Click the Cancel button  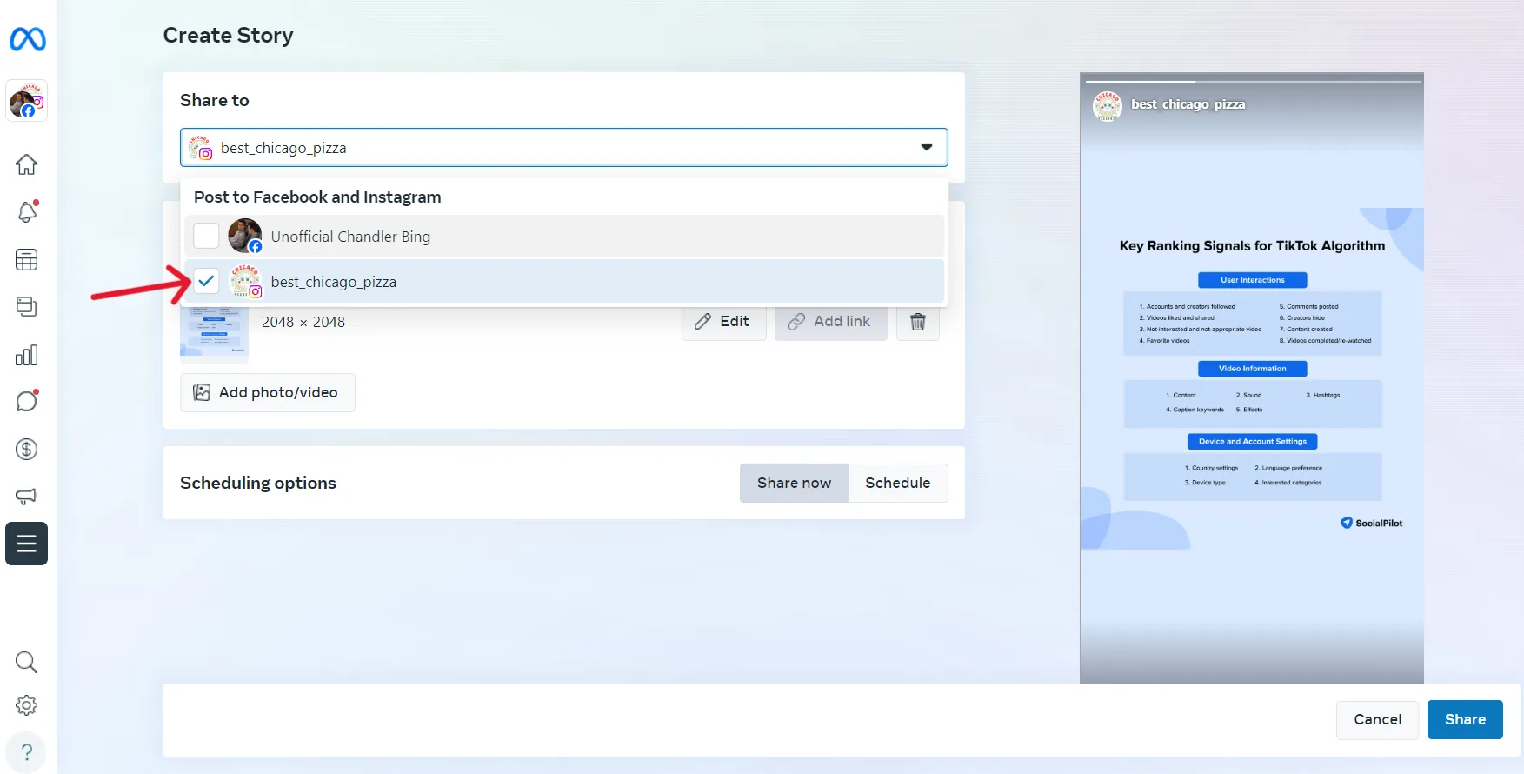tap(1377, 719)
